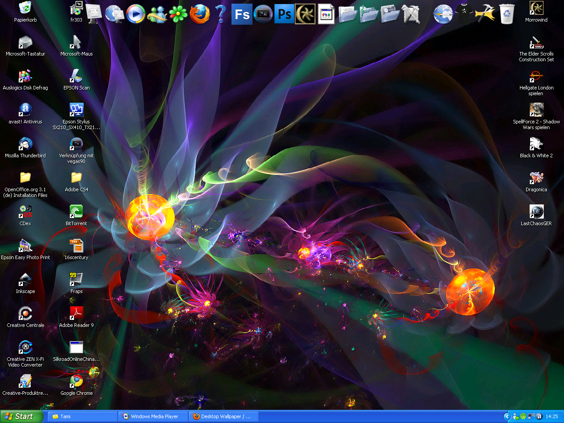564x423 pixels.
Task: Open Adobe Fireworks Fs dock icon
Action: 242,14
